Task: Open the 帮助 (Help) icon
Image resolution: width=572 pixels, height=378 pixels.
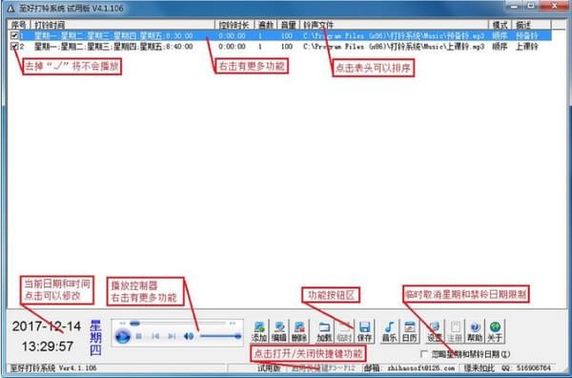Action: point(475,331)
